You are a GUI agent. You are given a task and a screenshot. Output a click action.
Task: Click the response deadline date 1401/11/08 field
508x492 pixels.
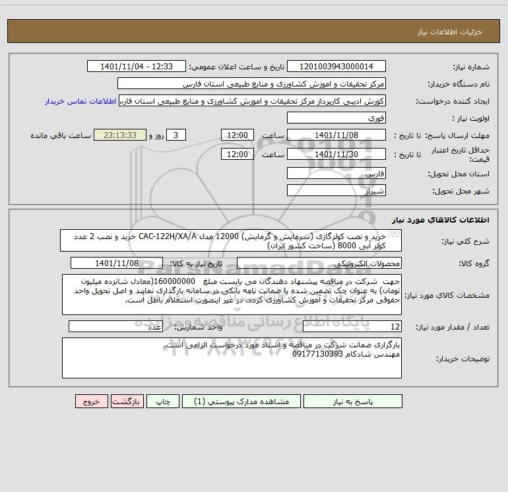click(336, 135)
